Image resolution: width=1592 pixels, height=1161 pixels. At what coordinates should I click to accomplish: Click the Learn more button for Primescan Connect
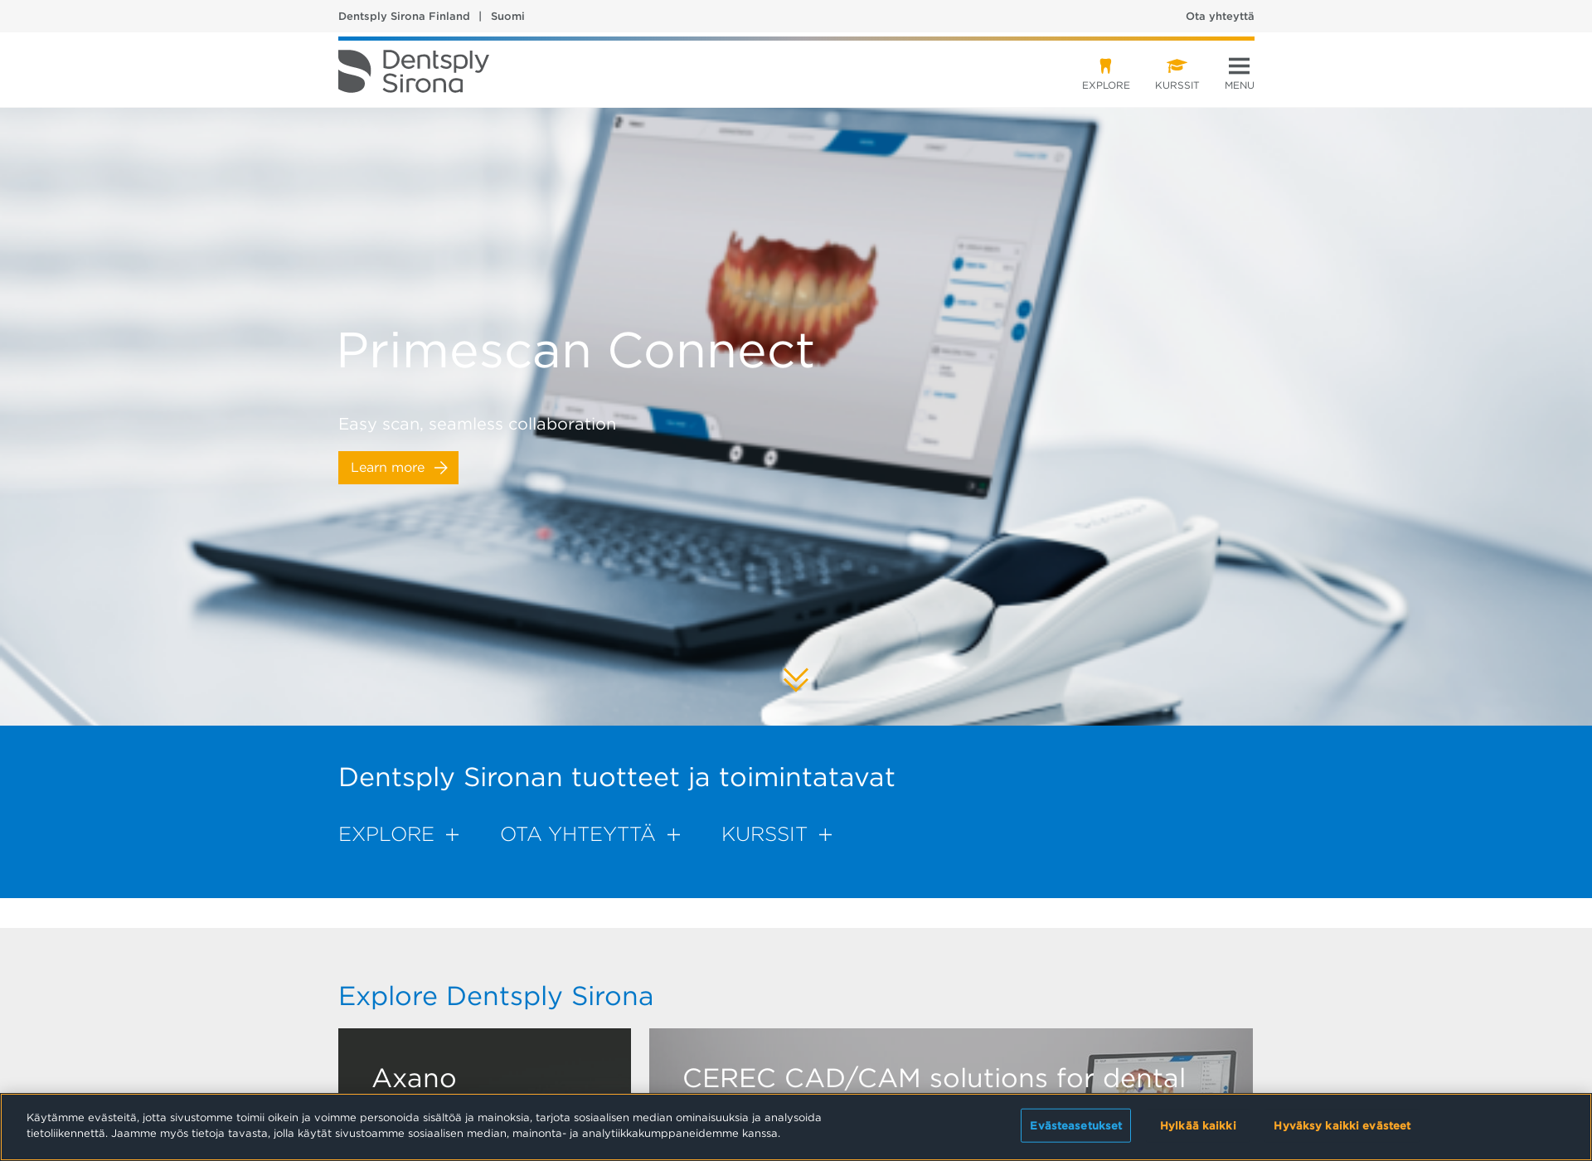pyautogui.click(x=398, y=468)
